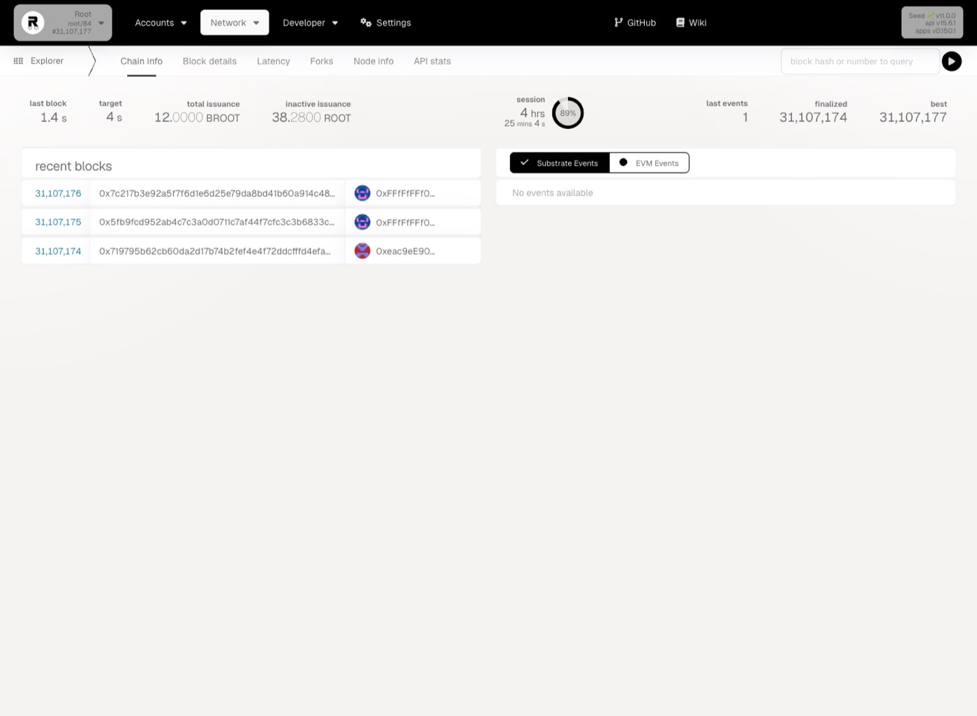Click identicon of author 0xeac9eE90

click(x=362, y=251)
